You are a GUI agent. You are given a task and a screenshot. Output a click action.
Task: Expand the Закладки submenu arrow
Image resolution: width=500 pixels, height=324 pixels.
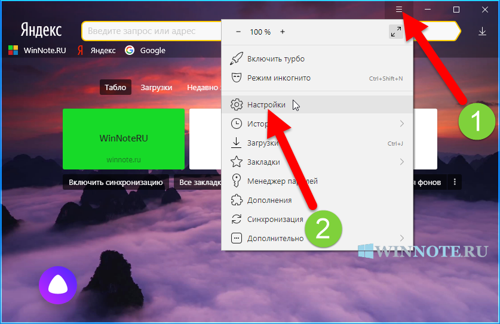pyautogui.click(x=402, y=162)
